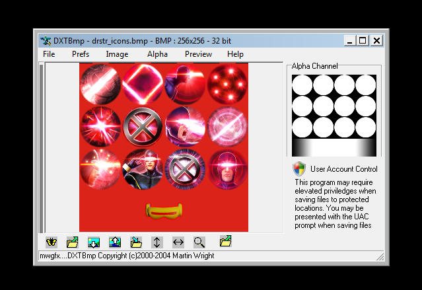Click the DXTBmp app icon in title bar
422x290 pixels.
(46, 41)
